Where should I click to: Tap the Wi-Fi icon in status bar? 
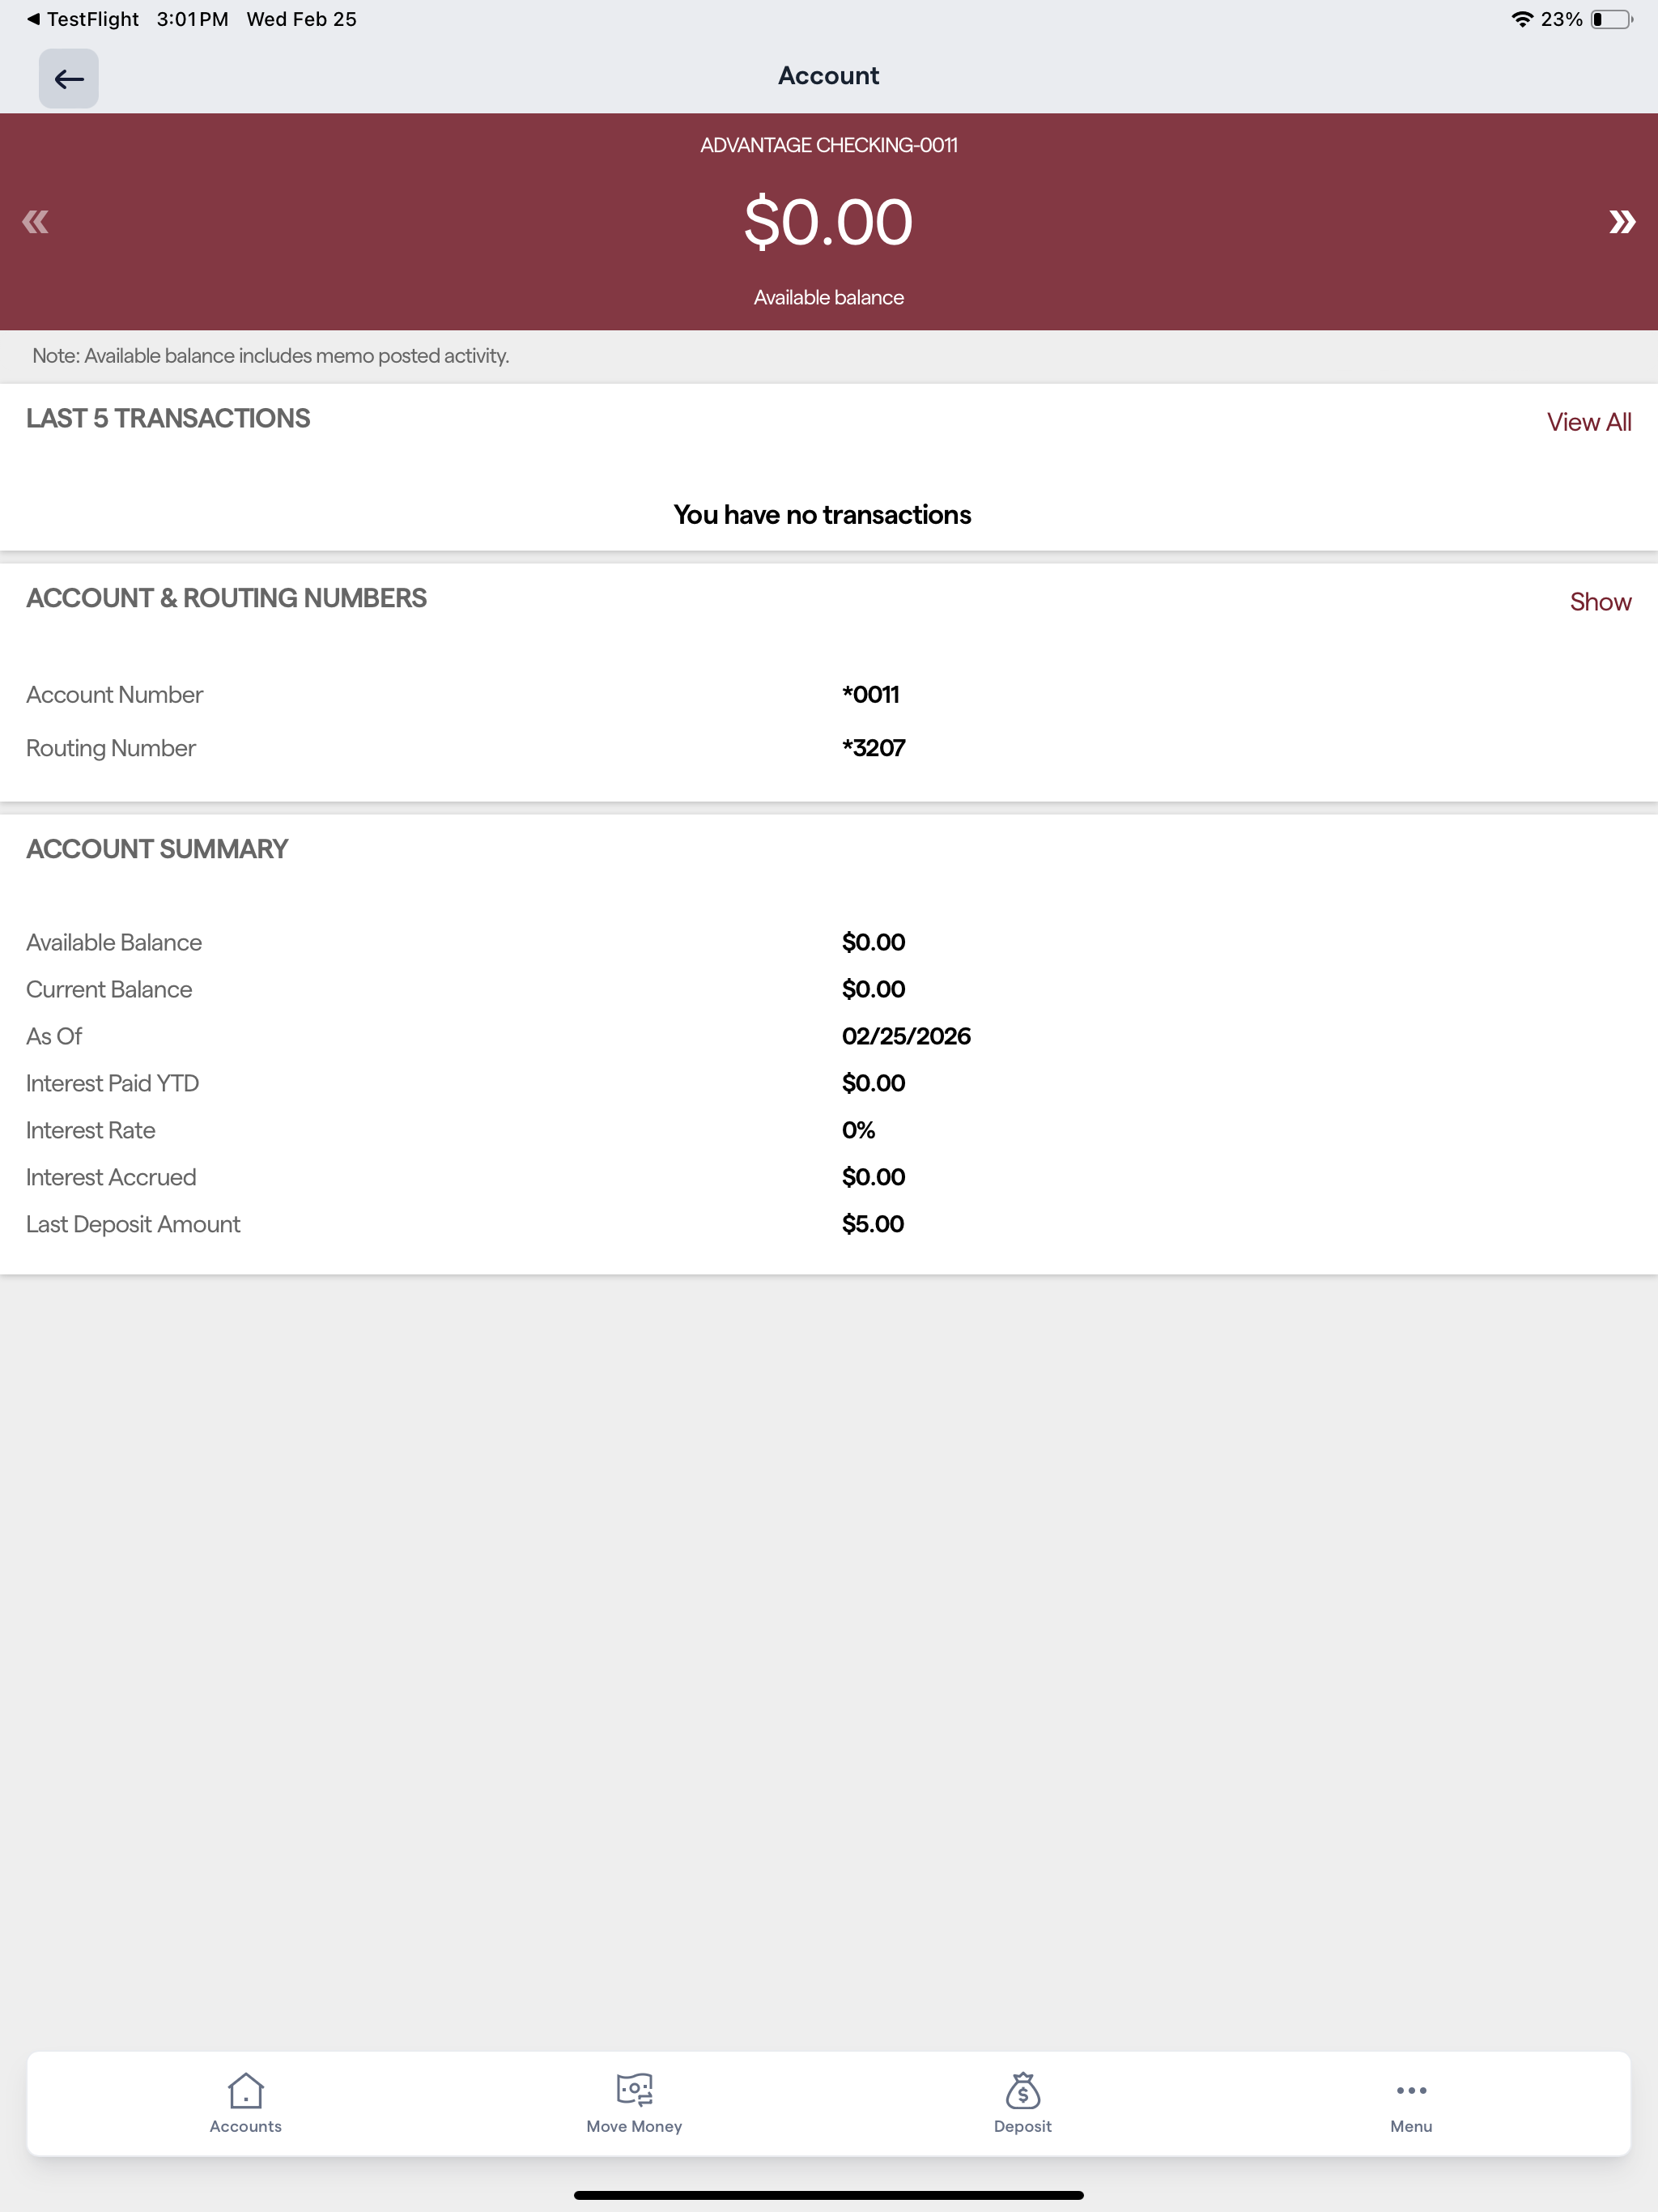(1521, 19)
